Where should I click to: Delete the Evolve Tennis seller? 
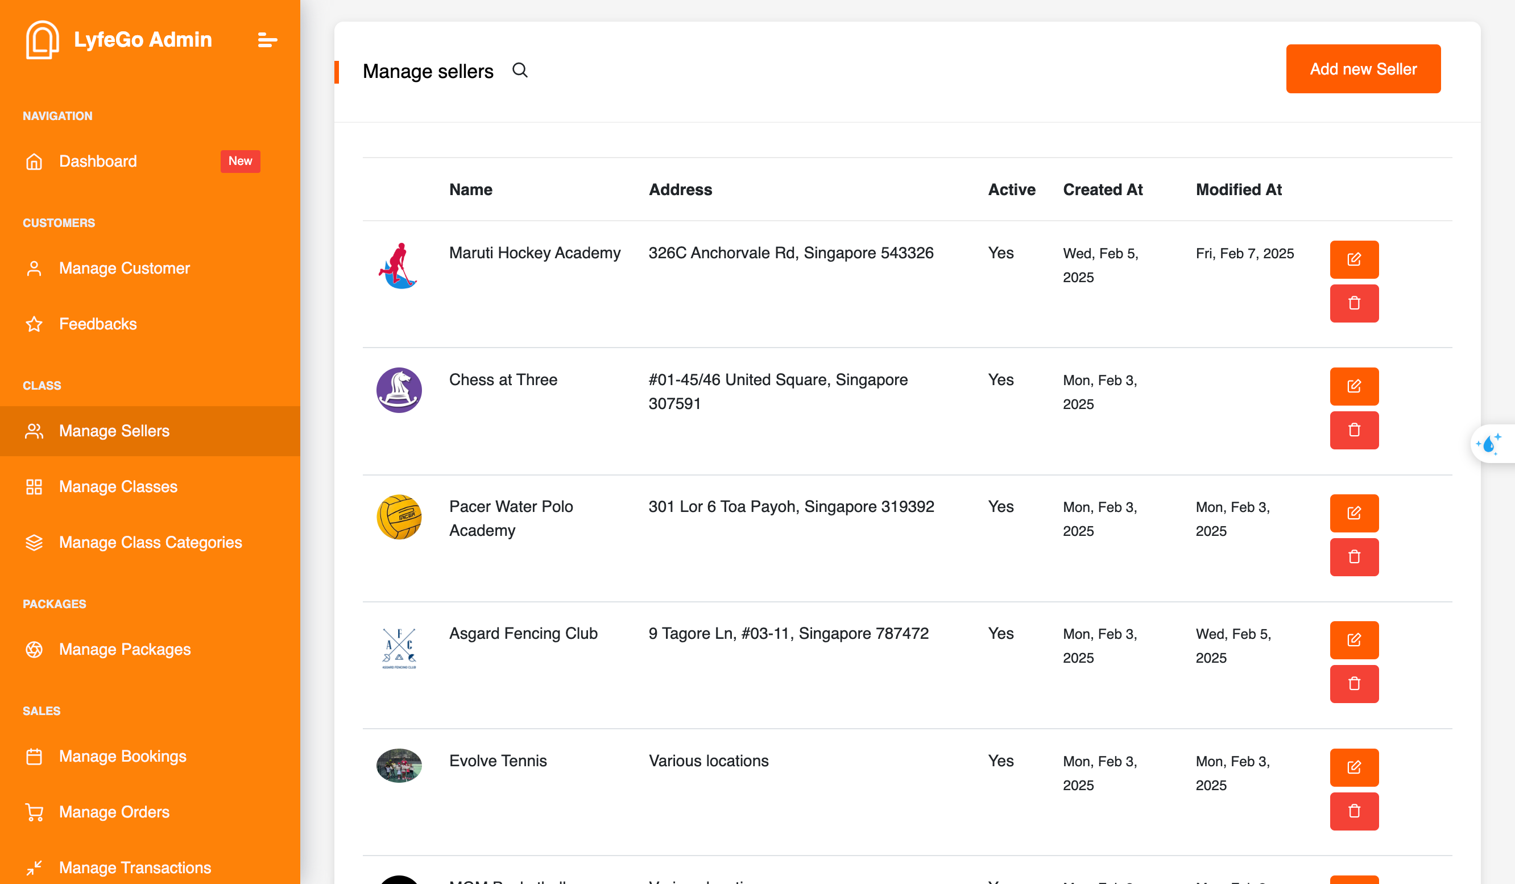tap(1353, 811)
